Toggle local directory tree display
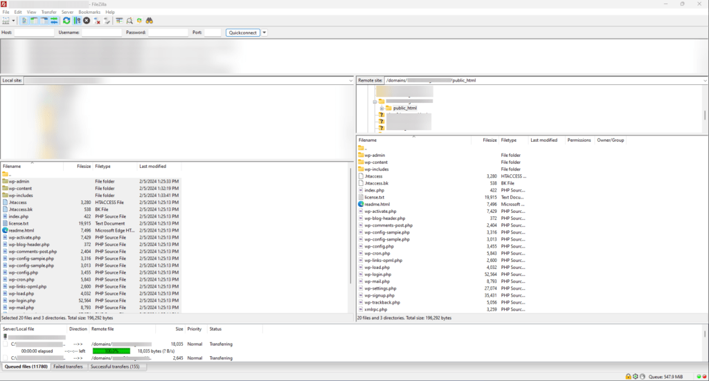 33,21
